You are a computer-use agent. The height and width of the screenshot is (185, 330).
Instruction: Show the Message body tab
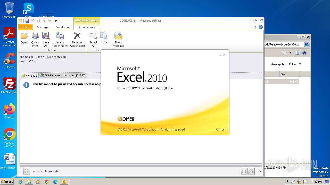pyautogui.click(x=29, y=76)
